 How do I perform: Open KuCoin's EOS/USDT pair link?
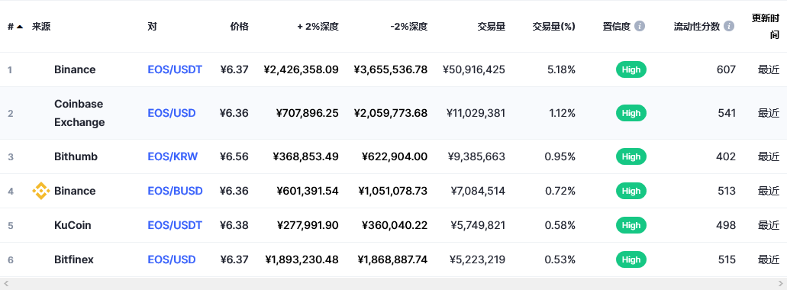(x=175, y=225)
